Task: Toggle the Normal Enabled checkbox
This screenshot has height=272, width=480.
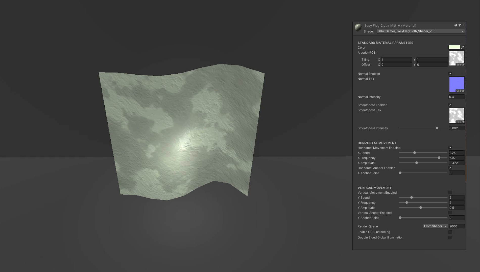Action: pos(450,74)
